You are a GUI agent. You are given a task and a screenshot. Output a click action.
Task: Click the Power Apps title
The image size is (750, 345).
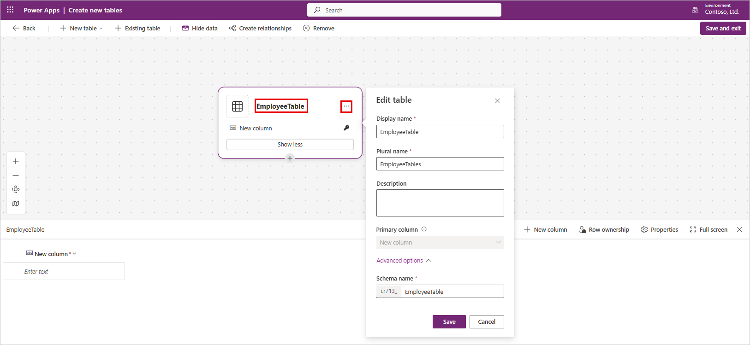click(x=42, y=10)
